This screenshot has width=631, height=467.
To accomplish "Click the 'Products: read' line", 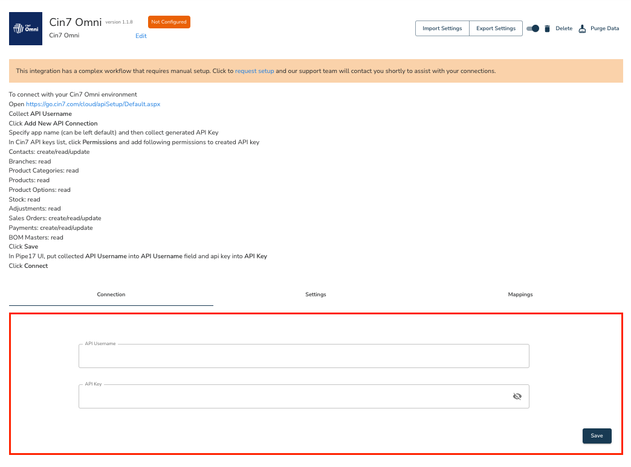I will 29,180.
